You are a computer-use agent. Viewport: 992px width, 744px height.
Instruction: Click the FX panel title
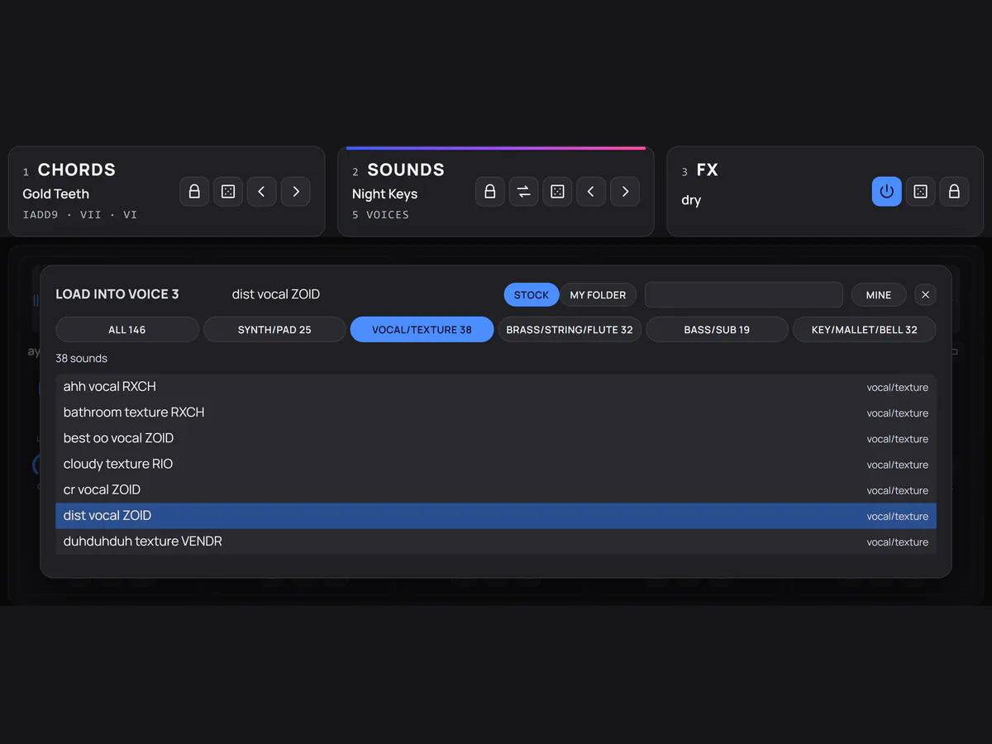tap(708, 169)
